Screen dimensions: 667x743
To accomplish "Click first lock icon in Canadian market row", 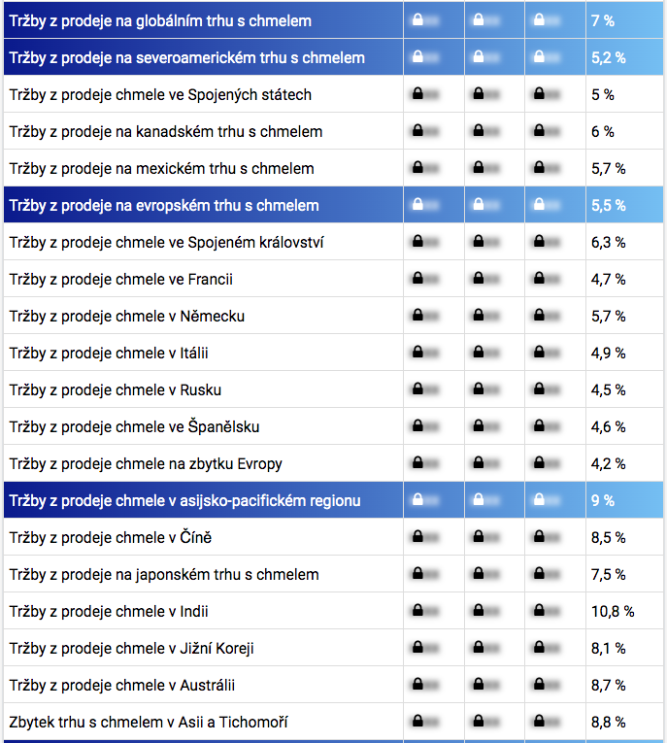I will [417, 131].
